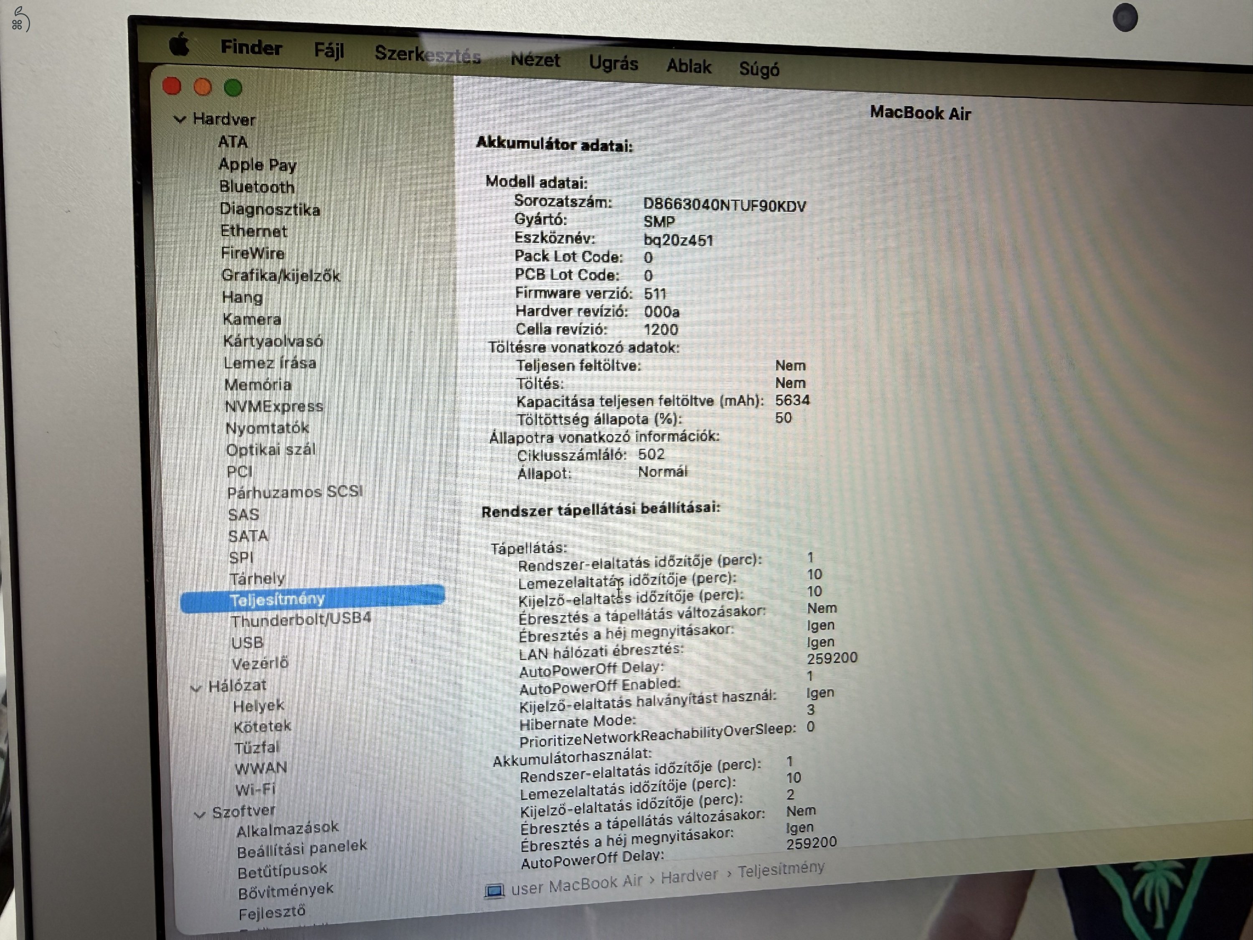Open the Szerkesztés menu

click(x=428, y=55)
